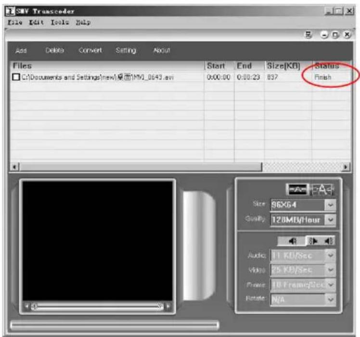Screen dimensions: 360x337
Task: Click the preview seek-forward arrow
Action: pos(168,306)
